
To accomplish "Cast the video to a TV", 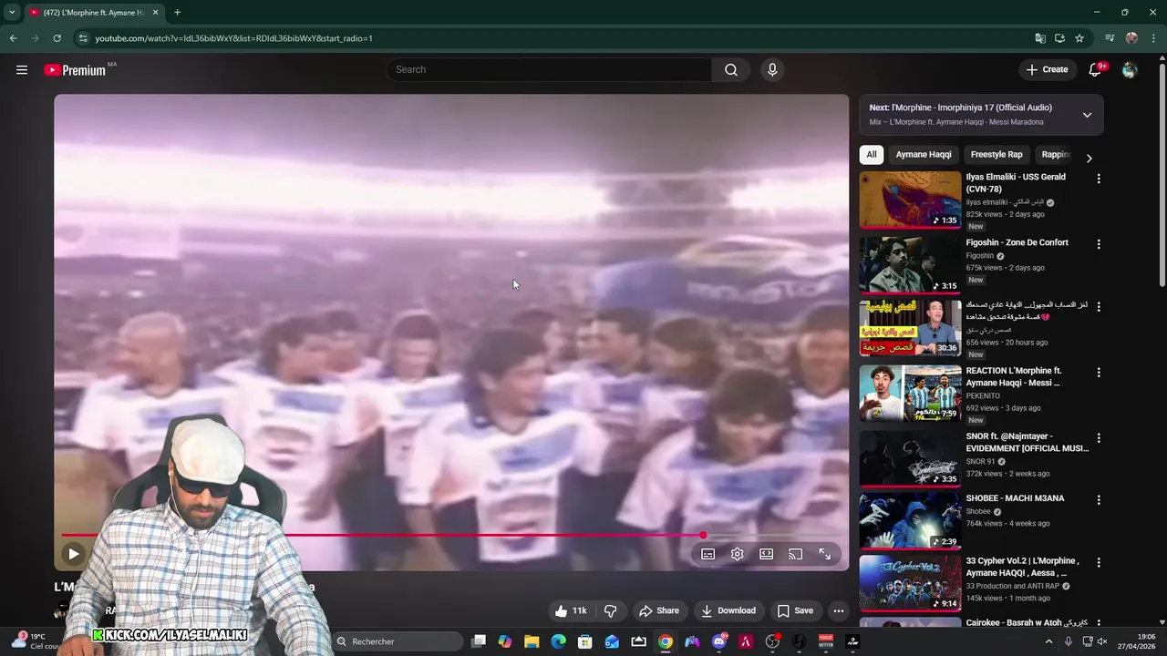I will [x=796, y=554].
